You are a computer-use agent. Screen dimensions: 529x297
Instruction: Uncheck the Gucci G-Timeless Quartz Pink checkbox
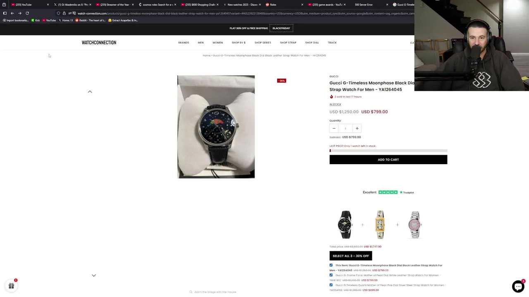pos(331,285)
